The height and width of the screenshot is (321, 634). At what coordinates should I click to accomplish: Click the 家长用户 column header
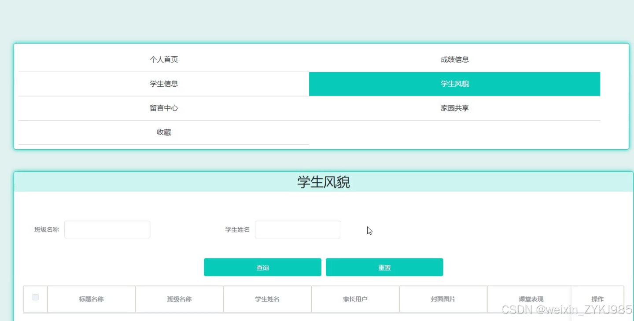point(355,299)
